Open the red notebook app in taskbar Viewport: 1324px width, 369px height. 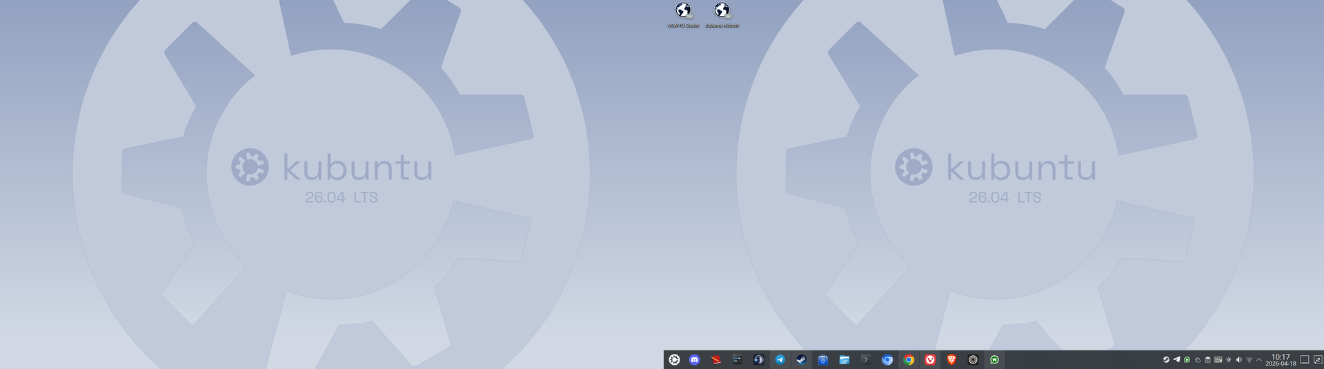[716, 359]
